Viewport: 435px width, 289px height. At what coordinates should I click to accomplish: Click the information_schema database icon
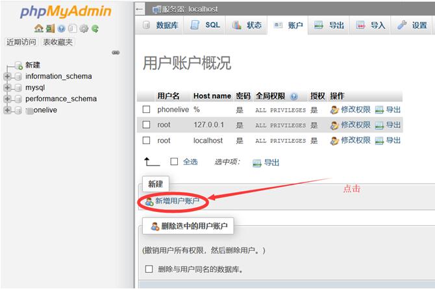18,77
